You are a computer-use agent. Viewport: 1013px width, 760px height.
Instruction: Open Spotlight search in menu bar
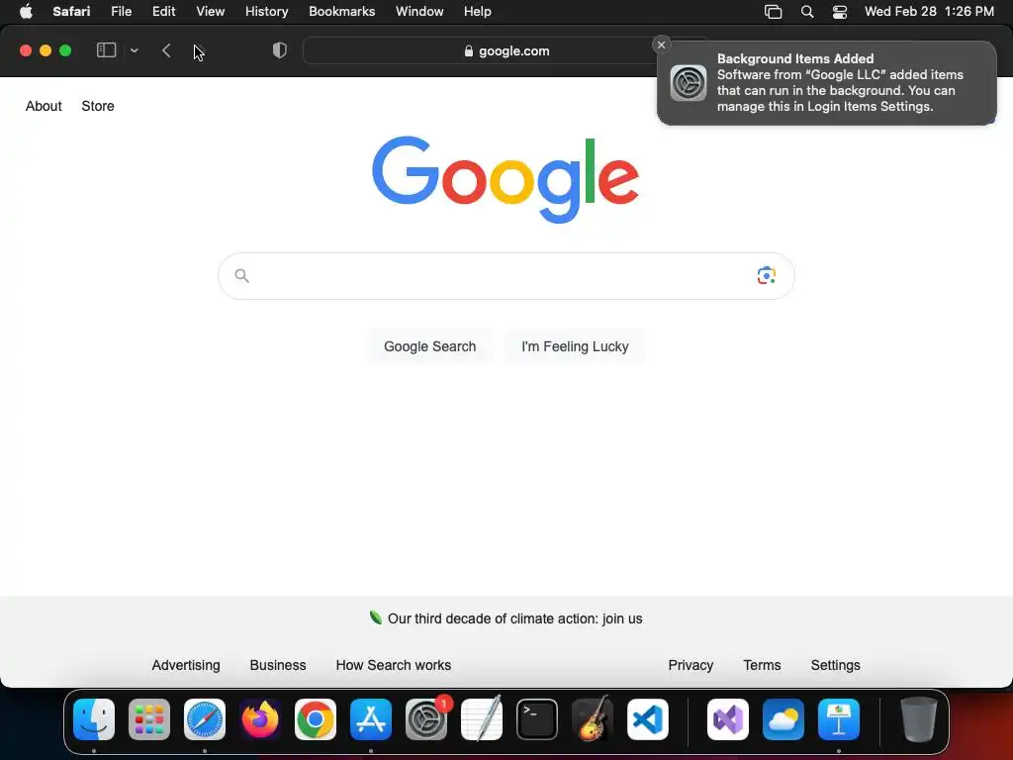[807, 12]
